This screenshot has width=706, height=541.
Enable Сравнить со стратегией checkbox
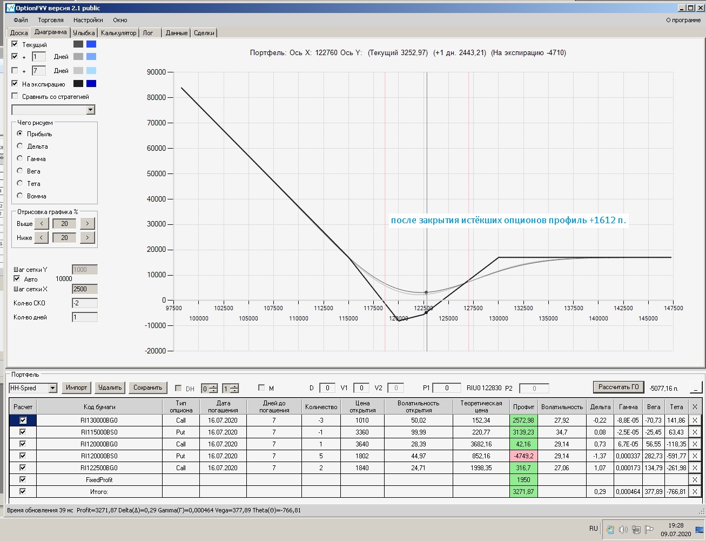15,96
